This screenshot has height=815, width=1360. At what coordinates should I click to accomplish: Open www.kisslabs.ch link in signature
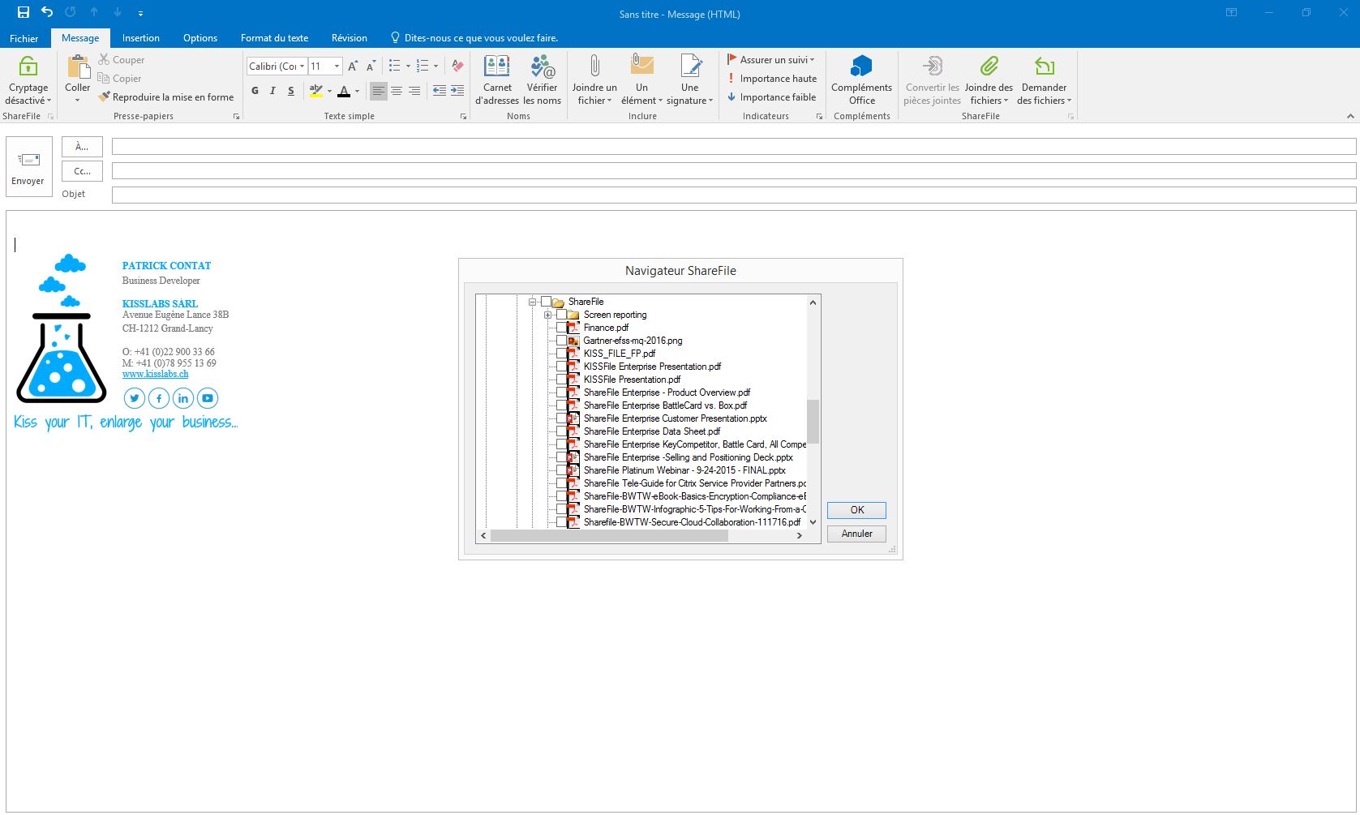(x=155, y=374)
